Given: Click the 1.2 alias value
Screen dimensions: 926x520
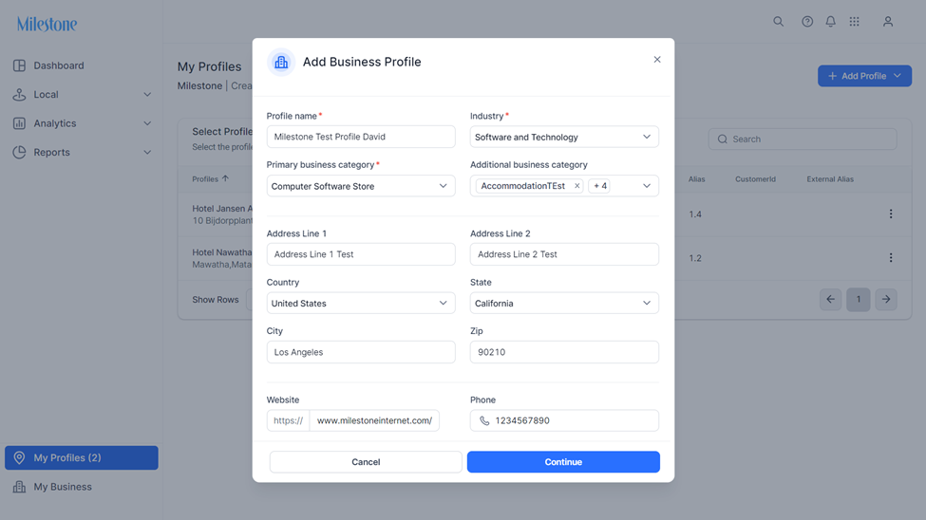Looking at the screenshot, I should pyautogui.click(x=695, y=258).
